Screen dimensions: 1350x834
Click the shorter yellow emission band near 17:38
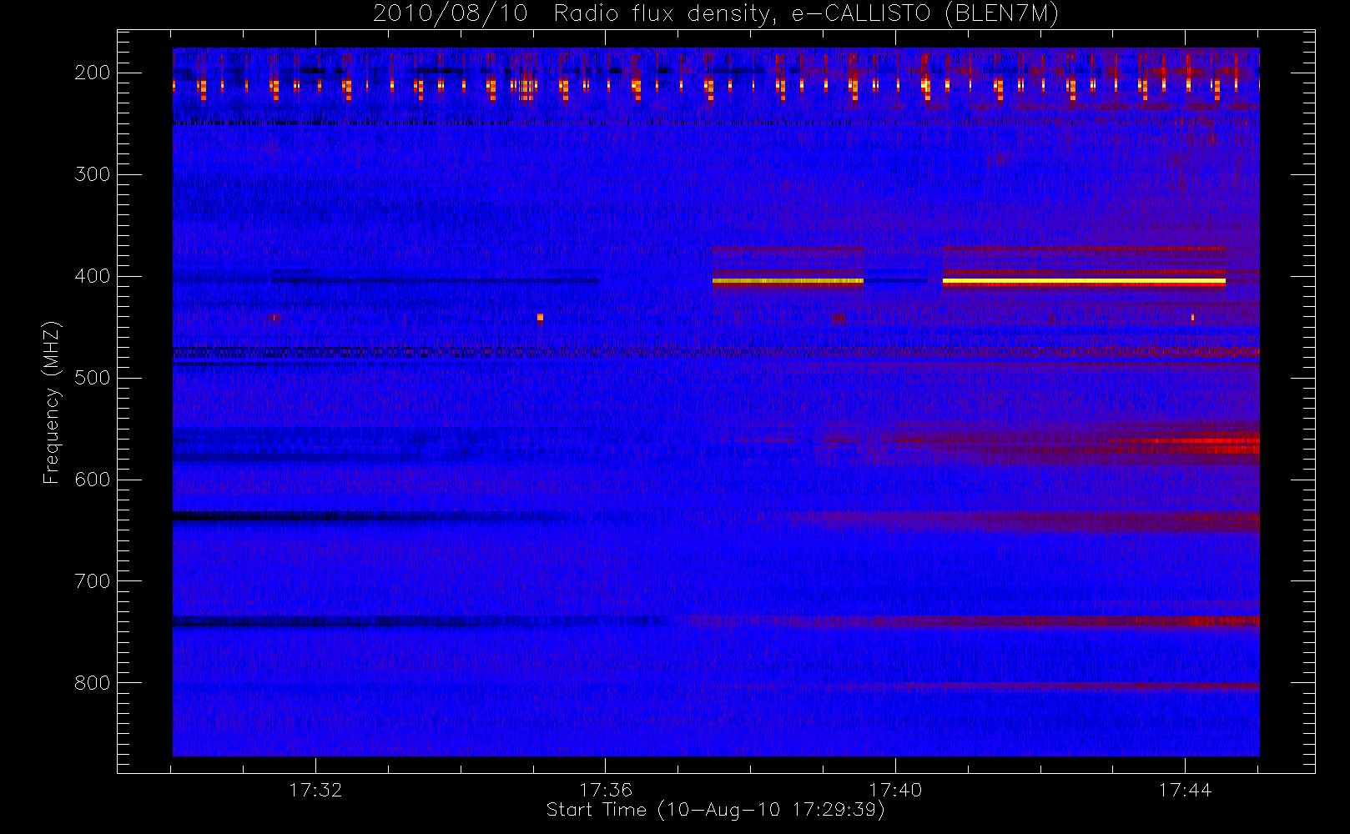pyautogui.click(x=788, y=281)
